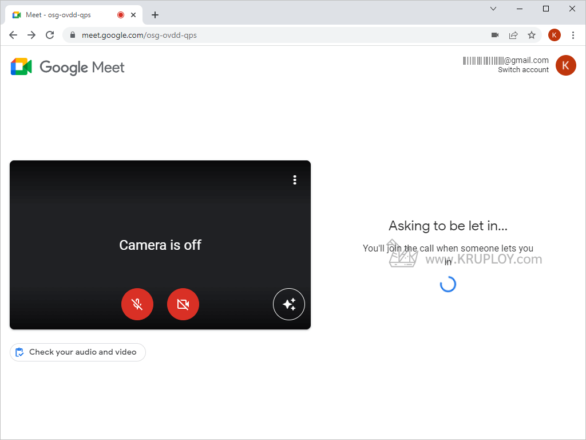Close the Meet browser tab
Viewport: 586px width, 440px height.
click(133, 15)
